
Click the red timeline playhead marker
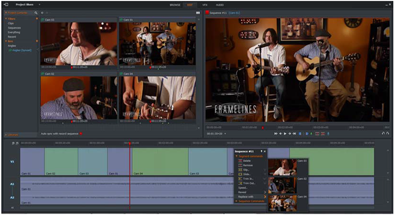[x=130, y=144]
